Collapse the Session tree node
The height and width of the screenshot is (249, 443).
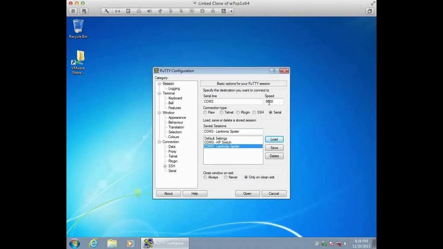(160, 84)
